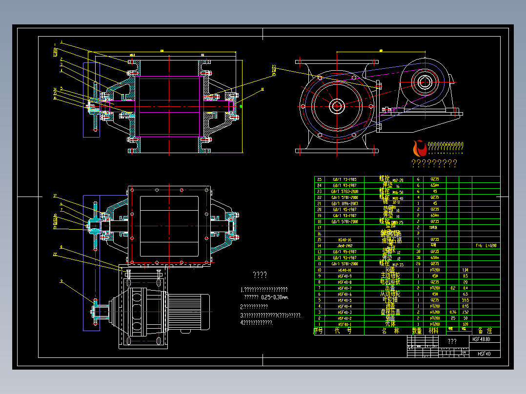The height and width of the screenshot is (394, 526).
Task: Click part code HSF40-5 in the table
Action: 344,300
